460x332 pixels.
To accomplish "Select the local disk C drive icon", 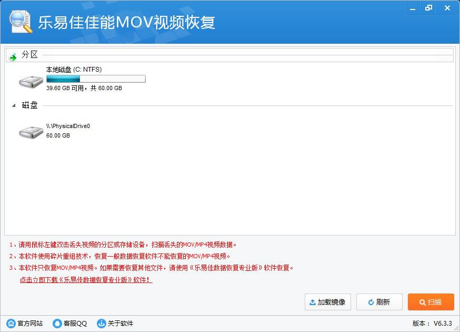I will tap(31, 81).
